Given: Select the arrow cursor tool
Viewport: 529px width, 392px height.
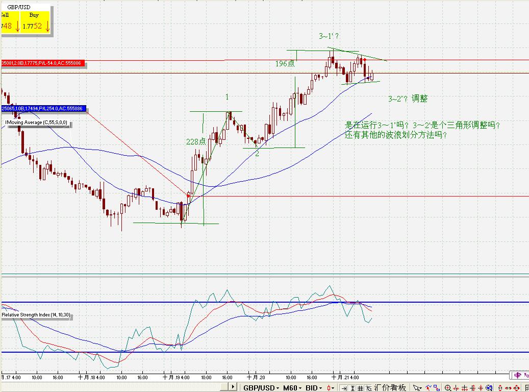Looking at the screenshot, I should tap(416, 388).
